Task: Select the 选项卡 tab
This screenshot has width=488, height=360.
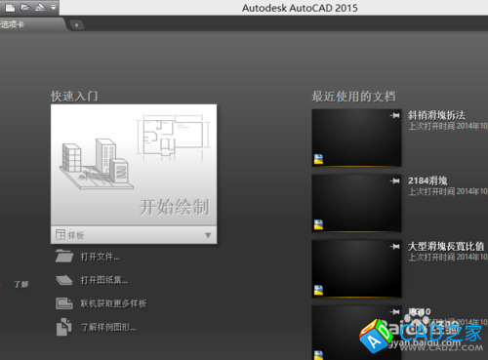Action: 32,24
